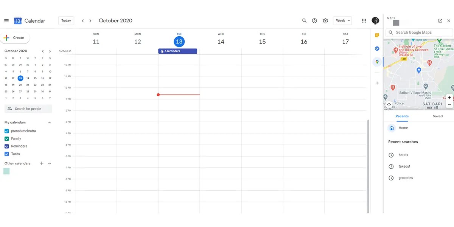Open the Recents tab in Maps panel
The width and height of the screenshot is (454, 227).
pos(402,116)
